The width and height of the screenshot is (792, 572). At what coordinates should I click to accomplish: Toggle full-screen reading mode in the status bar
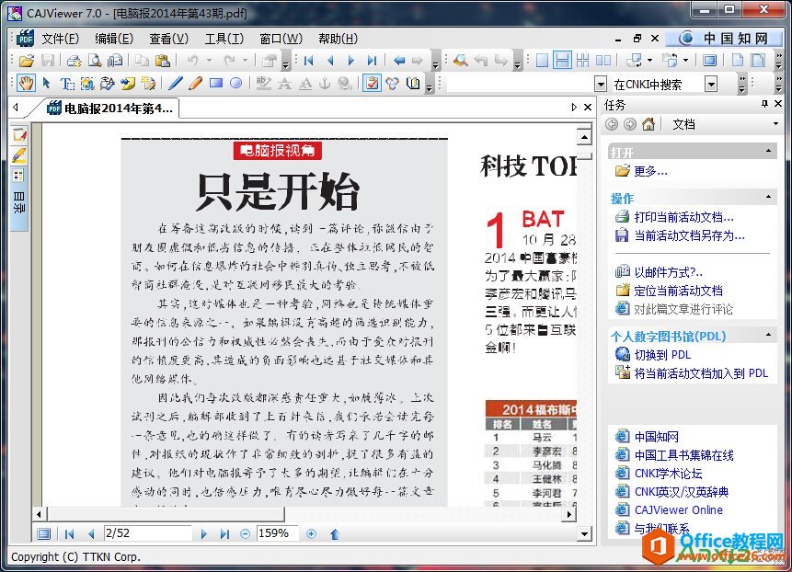coord(43,533)
